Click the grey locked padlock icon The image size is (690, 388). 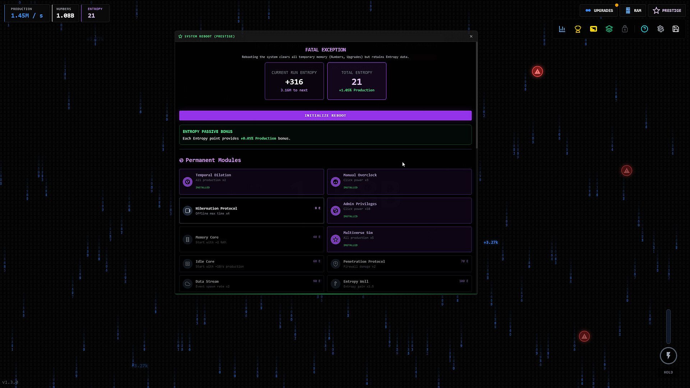[625, 29]
